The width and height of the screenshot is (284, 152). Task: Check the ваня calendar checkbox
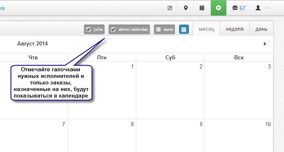click(x=158, y=29)
